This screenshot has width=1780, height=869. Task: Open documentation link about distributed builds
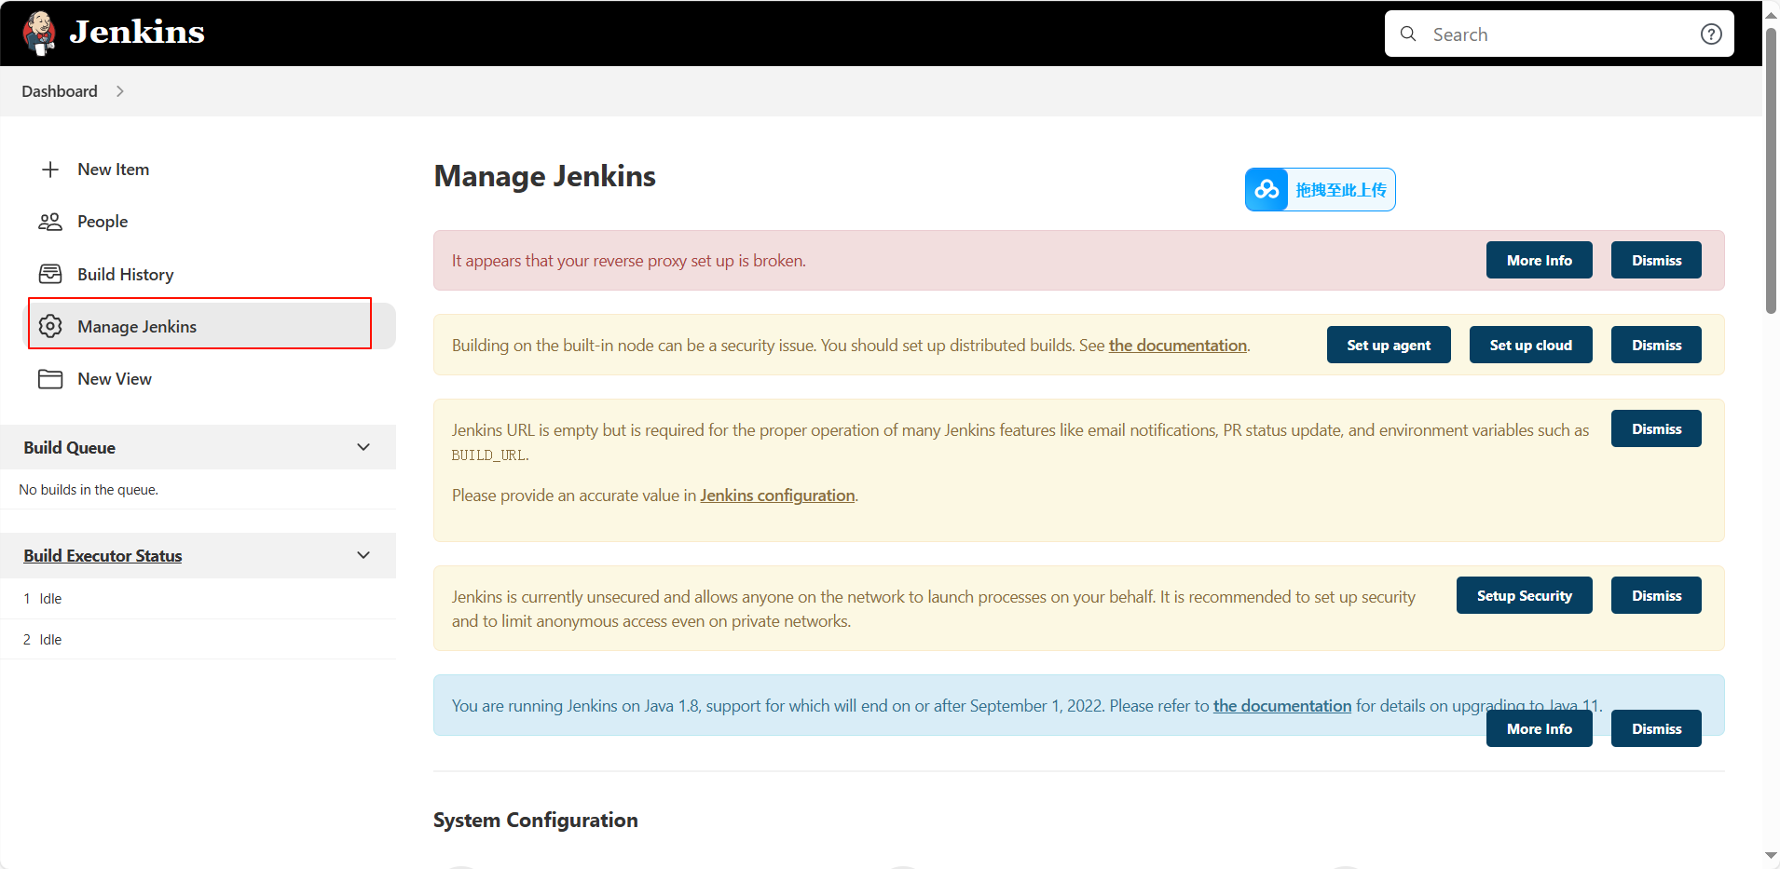pyautogui.click(x=1178, y=346)
